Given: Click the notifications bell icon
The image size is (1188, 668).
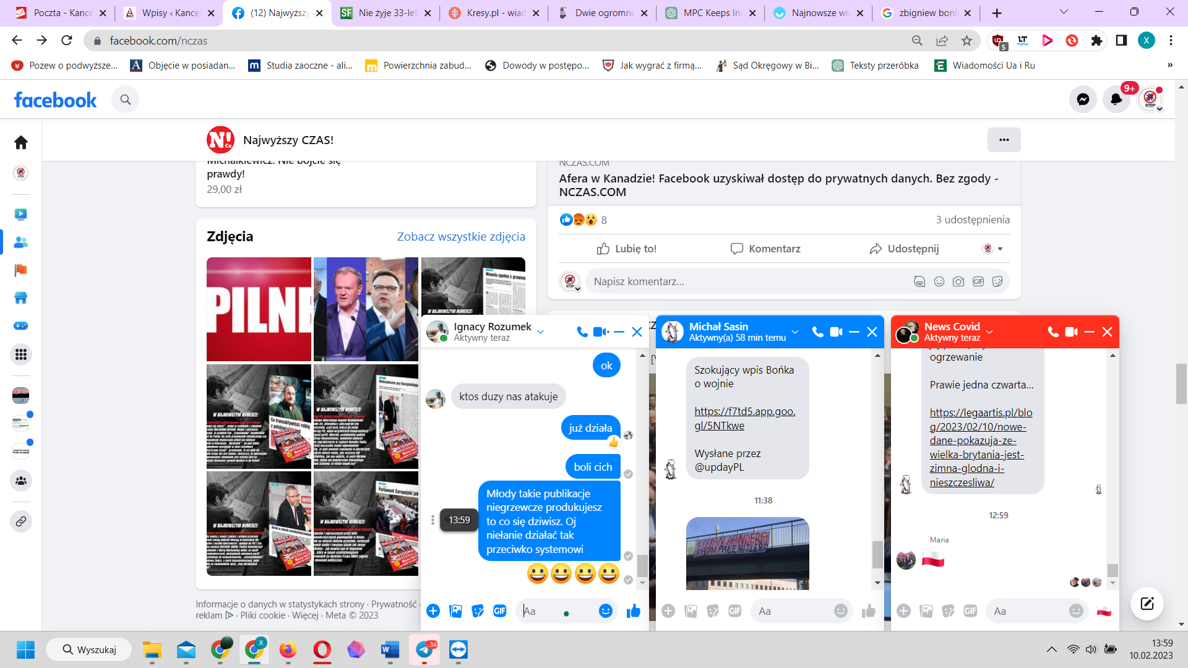Looking at the screenshot, I should click(x=1116, y=100).
